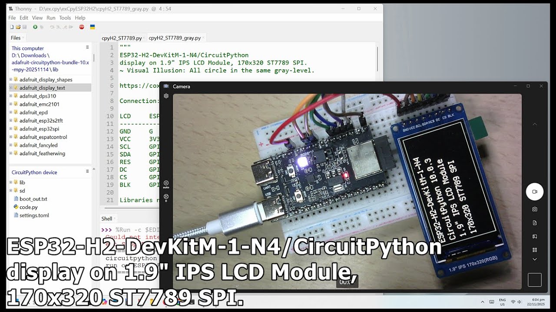The height and width of the screenshot is (312, 556).
Task: Show hidden tray icons with the taskbar chevron
Action: [482, 302]
